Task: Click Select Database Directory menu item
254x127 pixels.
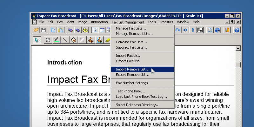Action: click(x=137, y=105)
